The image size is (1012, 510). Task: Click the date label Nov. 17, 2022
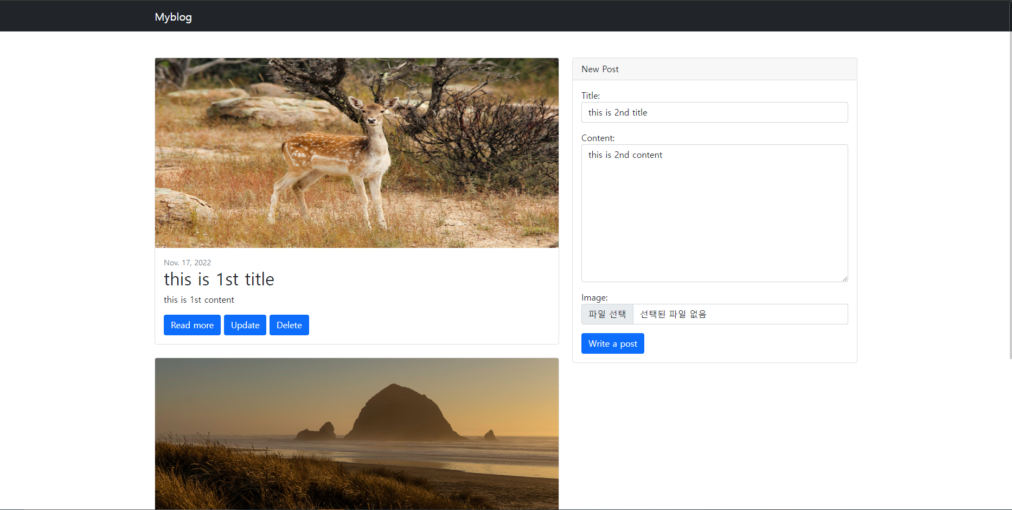187,263
